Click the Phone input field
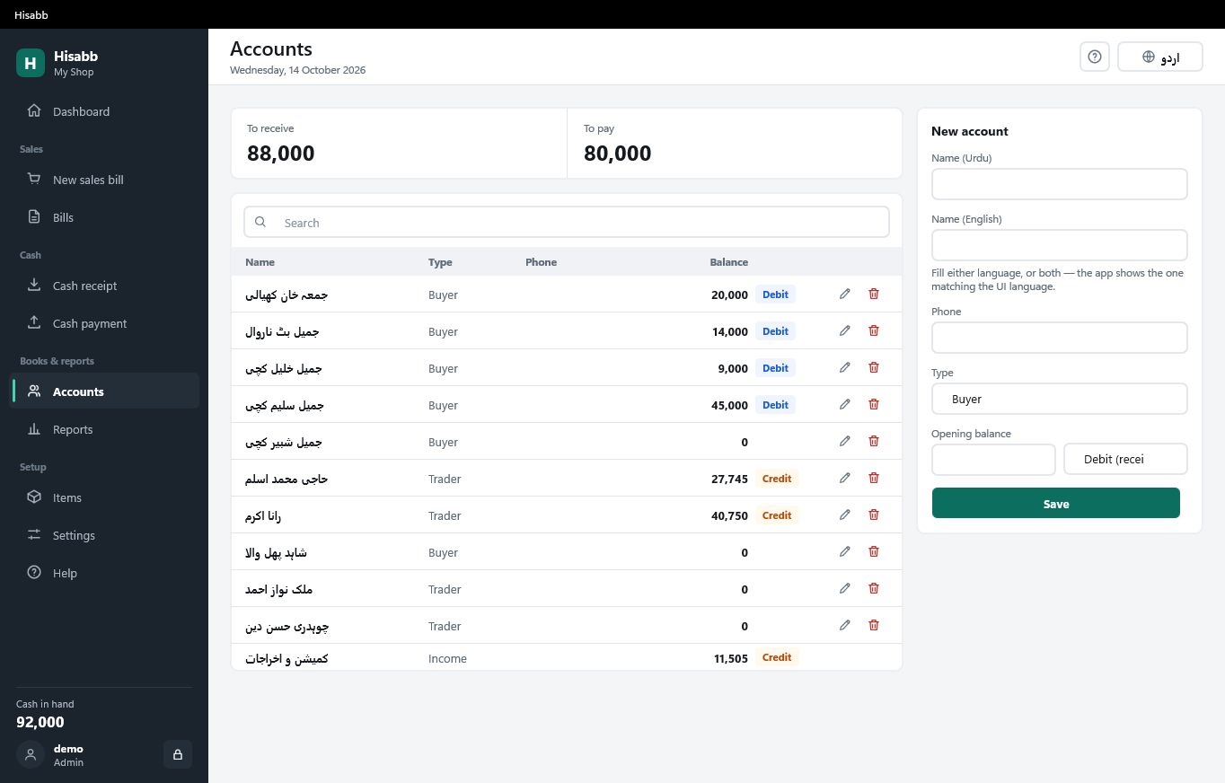The height and width of the screenshot is (783, 1225). click(1060, 338)
